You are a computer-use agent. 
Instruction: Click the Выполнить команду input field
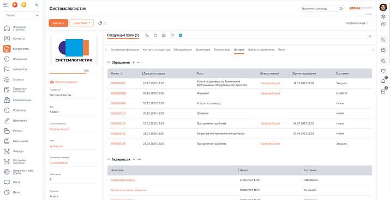[x=318, y=9]
